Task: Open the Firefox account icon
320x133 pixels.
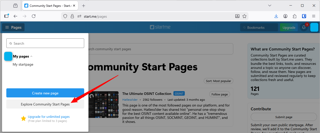Action: tap(285, 16)
